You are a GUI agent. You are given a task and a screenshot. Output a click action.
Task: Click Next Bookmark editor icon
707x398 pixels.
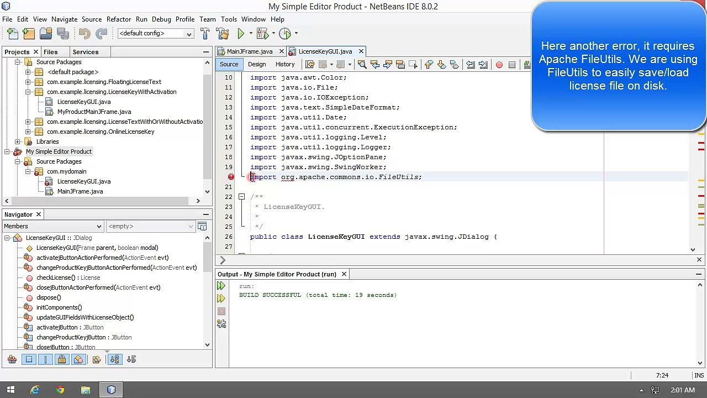(441, 65)
